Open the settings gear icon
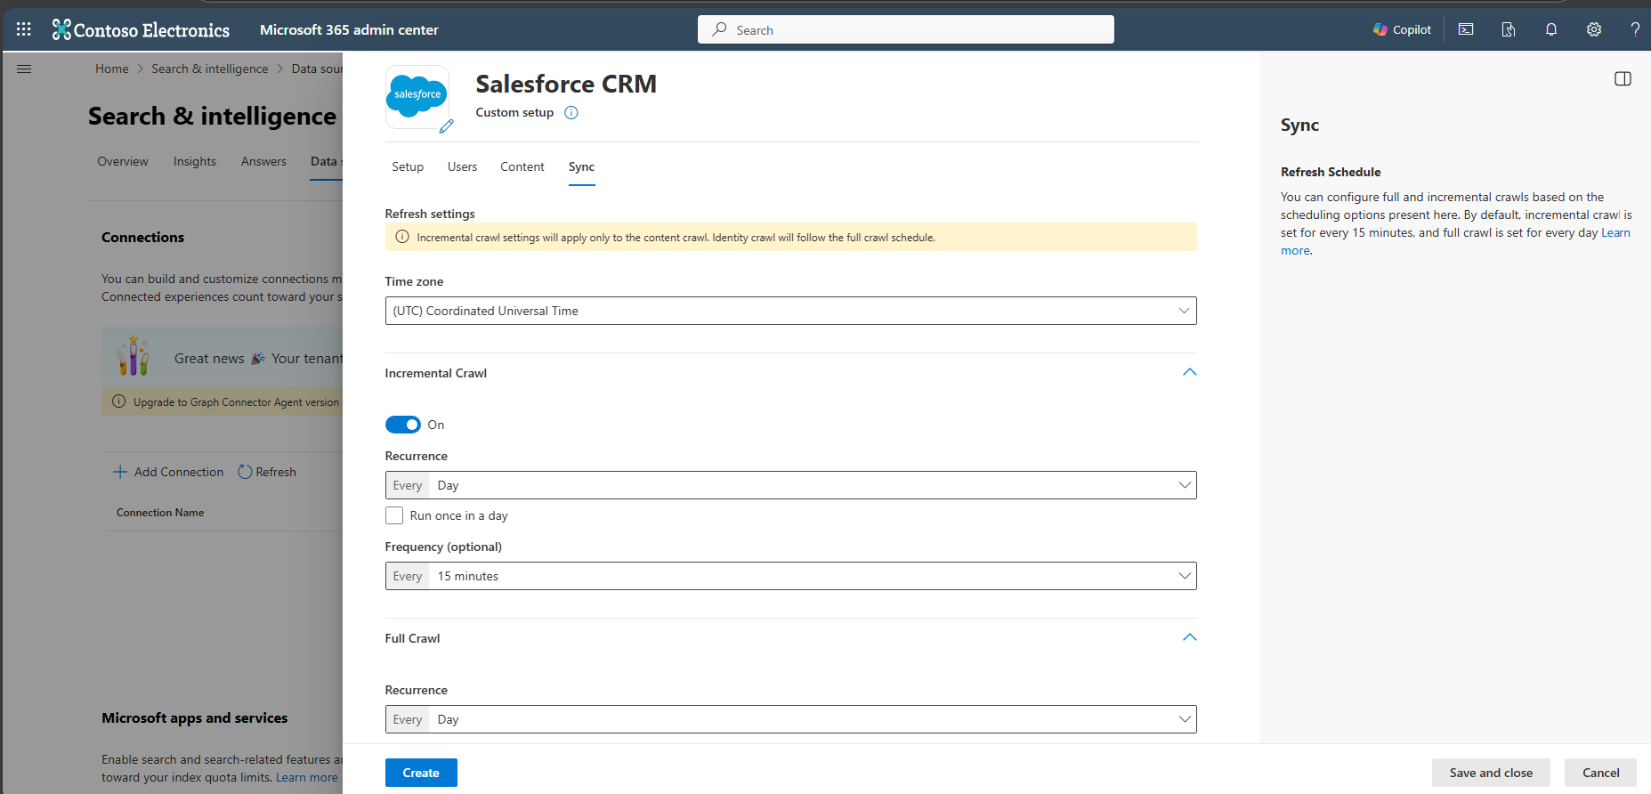 (1594, 29)
